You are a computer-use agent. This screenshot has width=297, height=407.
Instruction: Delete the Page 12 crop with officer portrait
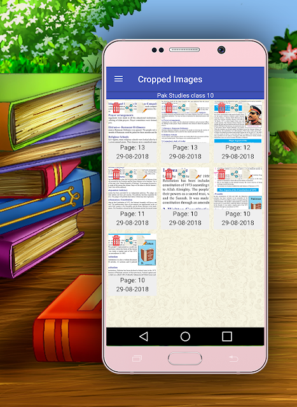pyautogui.click(x=221, y=107)
